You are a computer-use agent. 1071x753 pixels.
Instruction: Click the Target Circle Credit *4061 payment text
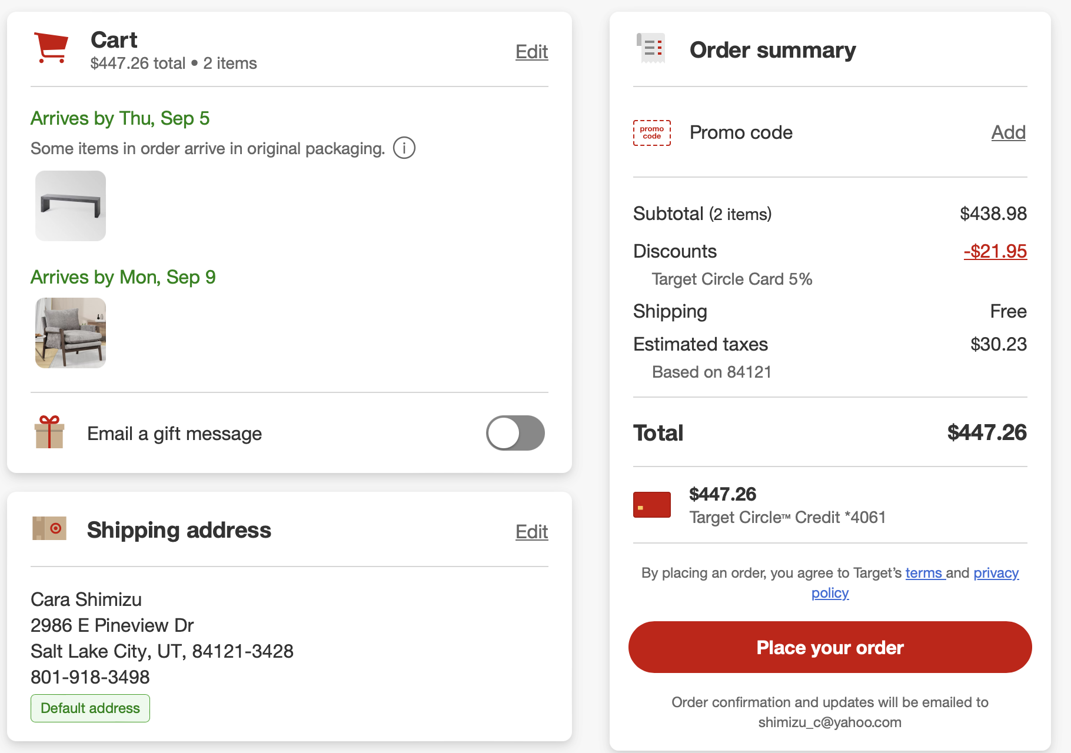click(787, 518)
